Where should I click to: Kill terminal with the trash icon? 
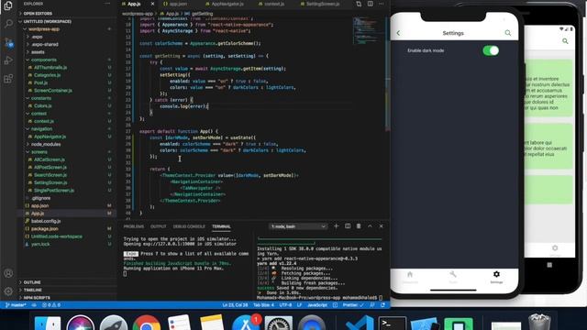359,226
